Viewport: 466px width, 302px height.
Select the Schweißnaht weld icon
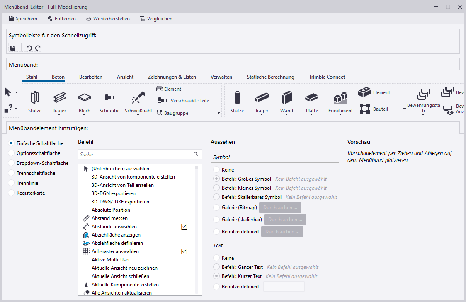[138, 98]
